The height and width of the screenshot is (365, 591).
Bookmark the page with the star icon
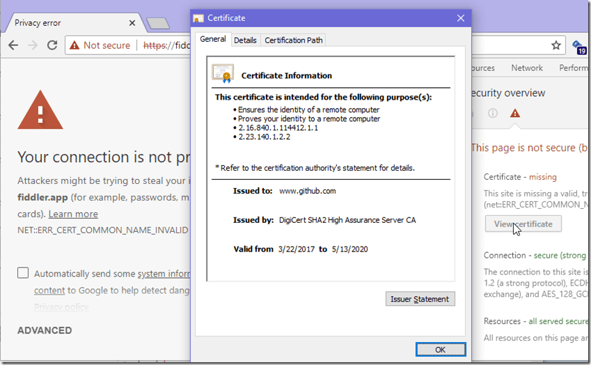pyautogui.click(x=555, y=45)
